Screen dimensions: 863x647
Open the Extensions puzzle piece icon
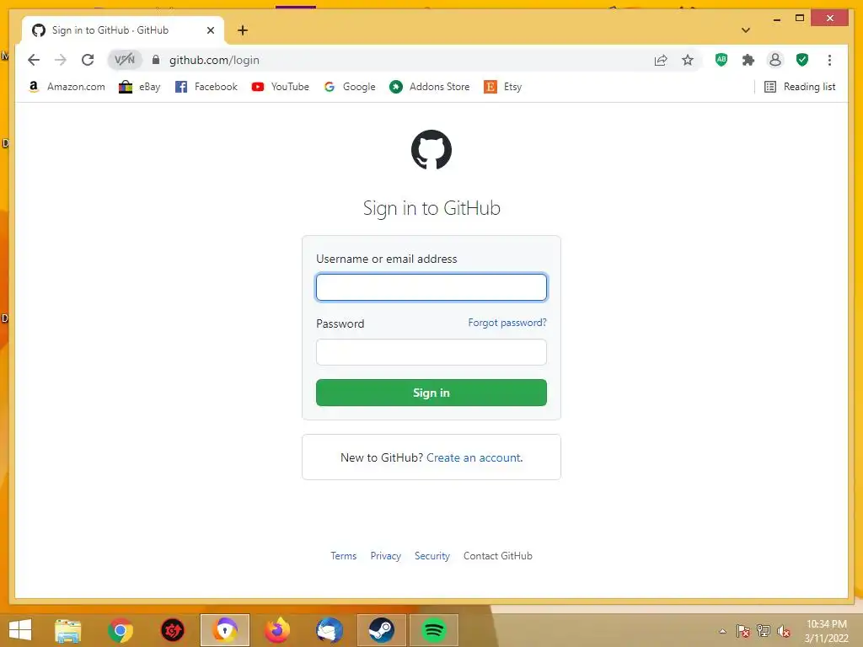(x=748, y=60)
